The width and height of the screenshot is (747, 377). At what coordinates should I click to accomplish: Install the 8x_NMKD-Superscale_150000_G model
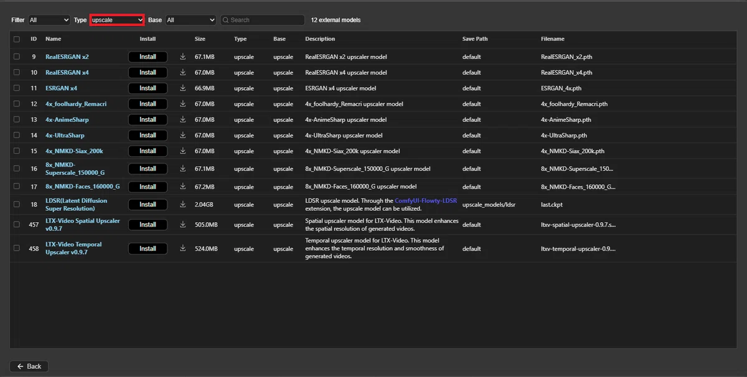(148, 169)
